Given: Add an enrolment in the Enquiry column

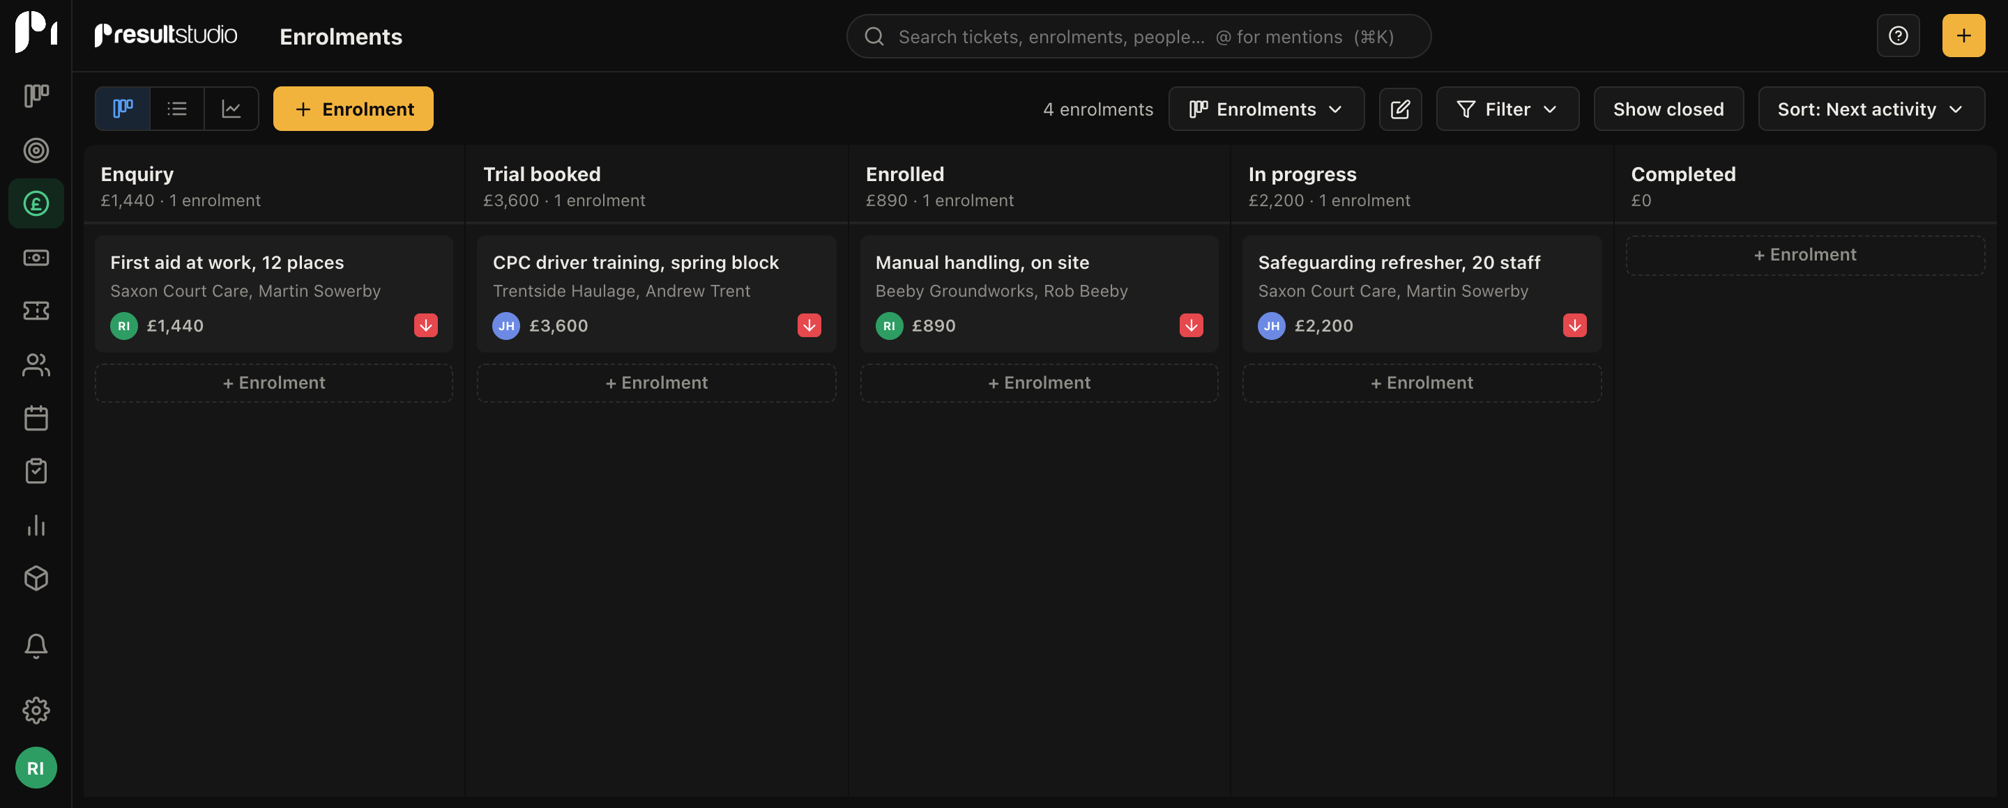Looking at the screenshot, I should pos(273,383).
